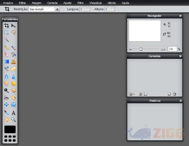The image size is (189, 146).
Task: Select the Crop tool in Ferramentas
Action: [7, 26]
